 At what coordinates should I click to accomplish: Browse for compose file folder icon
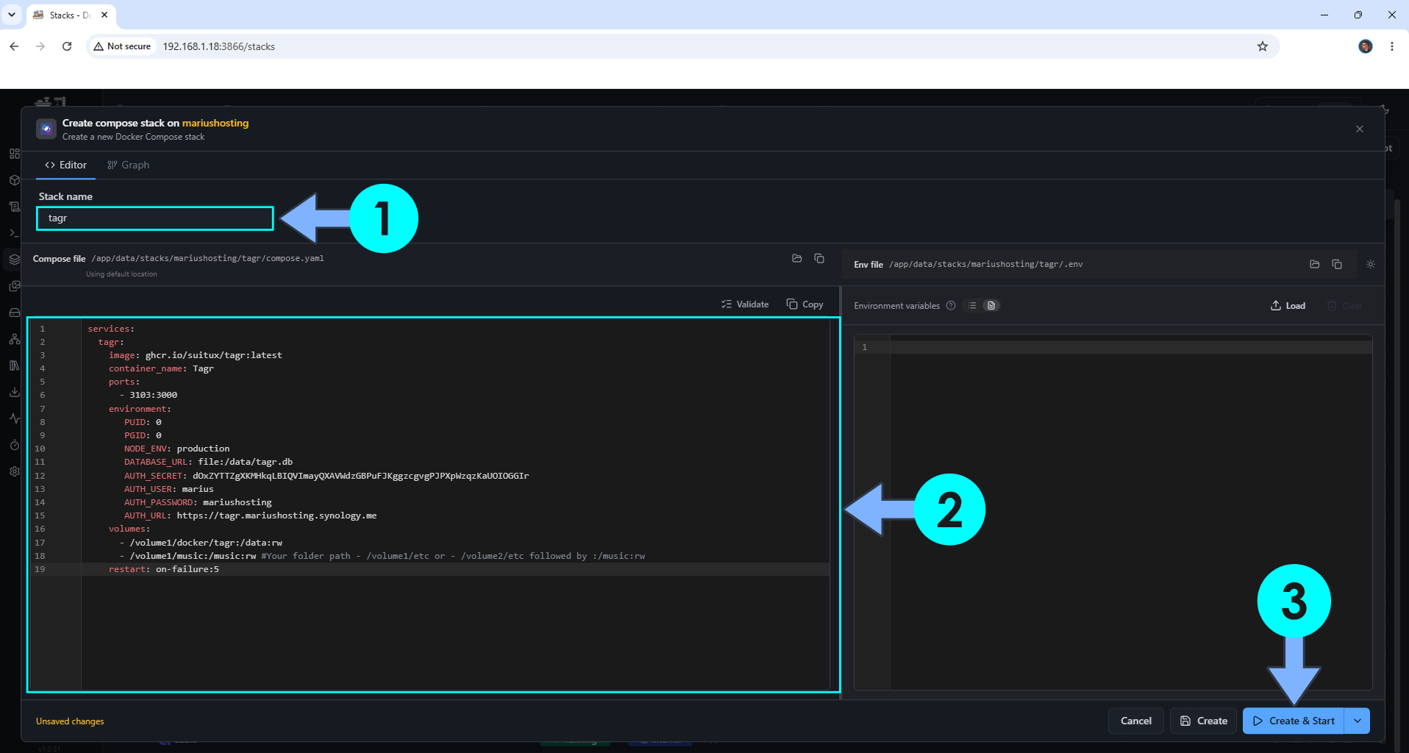pos(796,258)
